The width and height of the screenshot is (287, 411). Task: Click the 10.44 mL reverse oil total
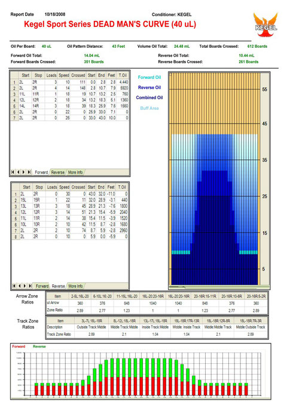246,56
